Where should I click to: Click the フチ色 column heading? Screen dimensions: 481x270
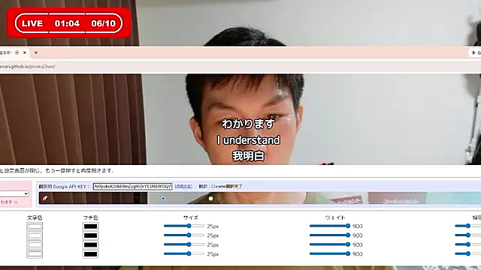90,217
